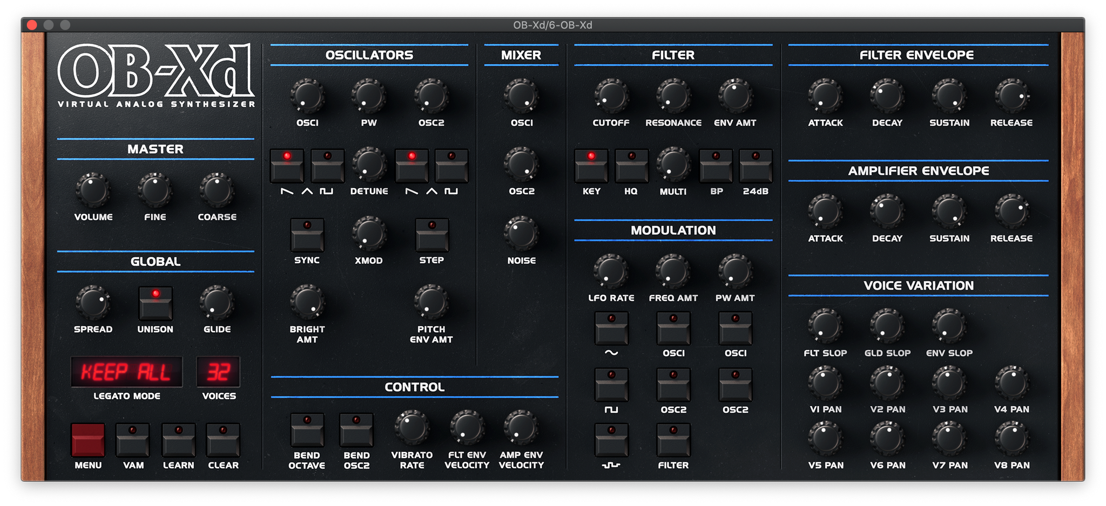Toggle the LFO square wave button
The height and width of the screenshot is (506, 1106).
[611, 385]
